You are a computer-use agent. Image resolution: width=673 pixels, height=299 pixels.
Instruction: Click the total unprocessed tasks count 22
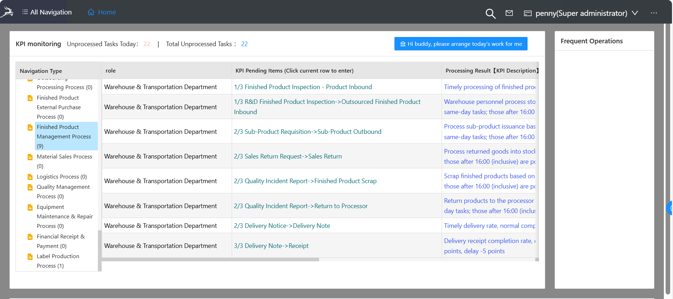(244, 44)
